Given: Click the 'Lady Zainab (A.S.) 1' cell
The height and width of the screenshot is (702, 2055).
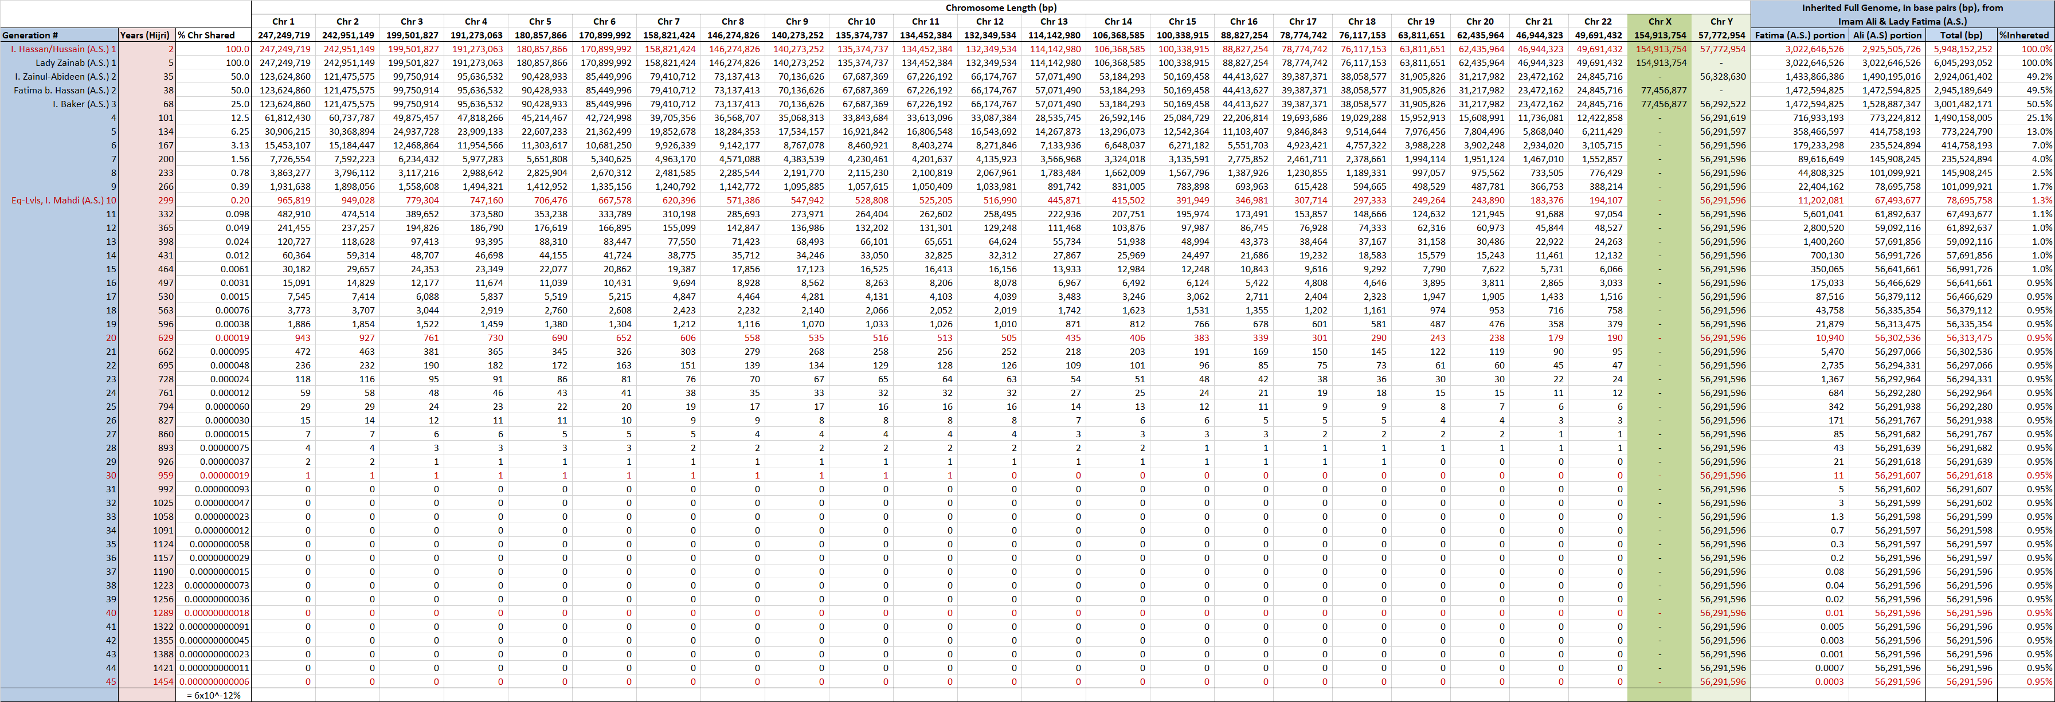Looking at the screenshot, I should coord(75,62).
